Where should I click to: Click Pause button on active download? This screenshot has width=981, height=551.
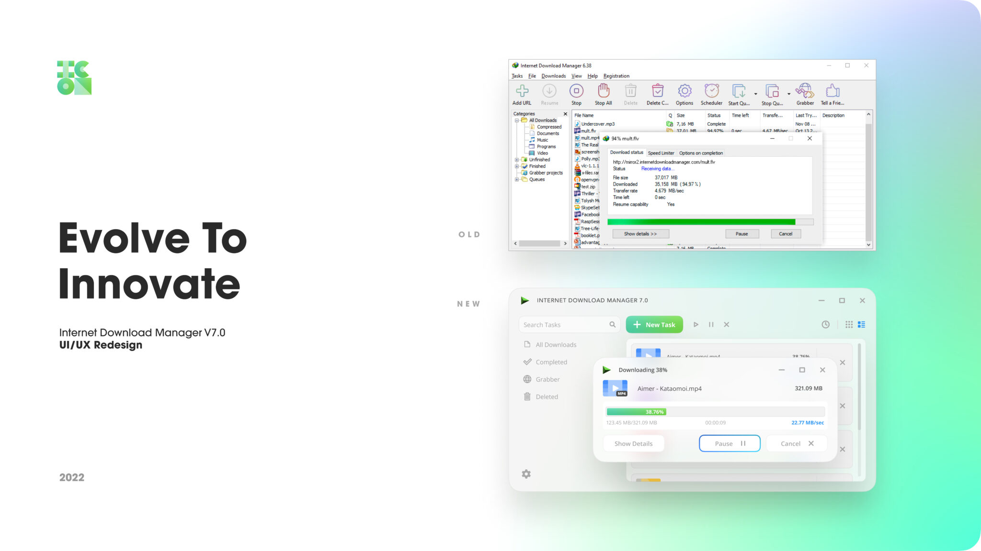(x=729, y=443)
